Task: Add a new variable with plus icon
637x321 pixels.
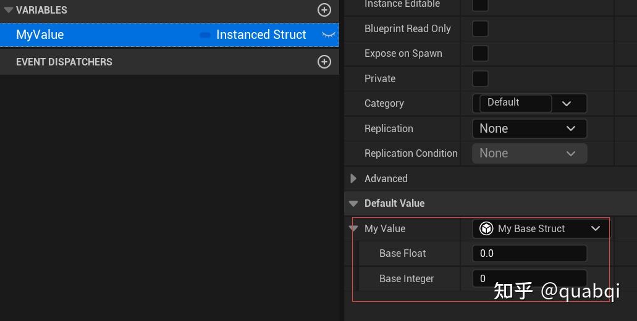Action: tap(324, 10)
